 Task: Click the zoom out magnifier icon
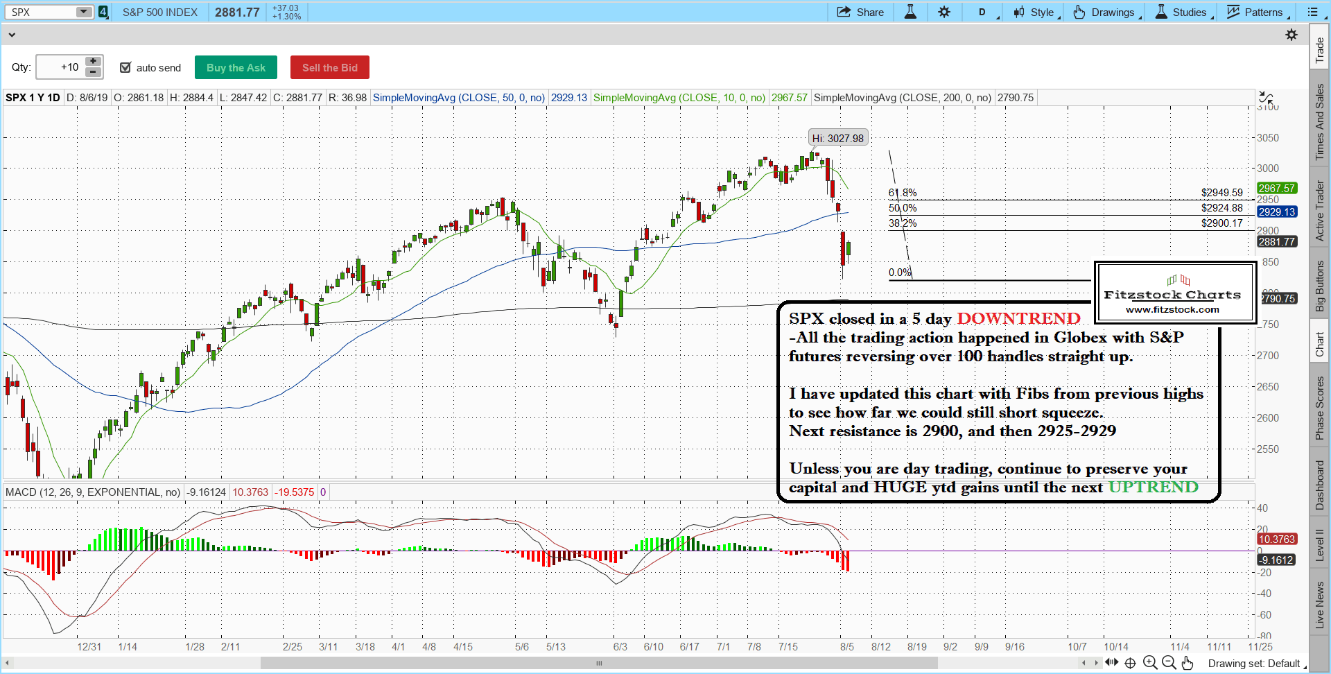[x=1169, y=663]
